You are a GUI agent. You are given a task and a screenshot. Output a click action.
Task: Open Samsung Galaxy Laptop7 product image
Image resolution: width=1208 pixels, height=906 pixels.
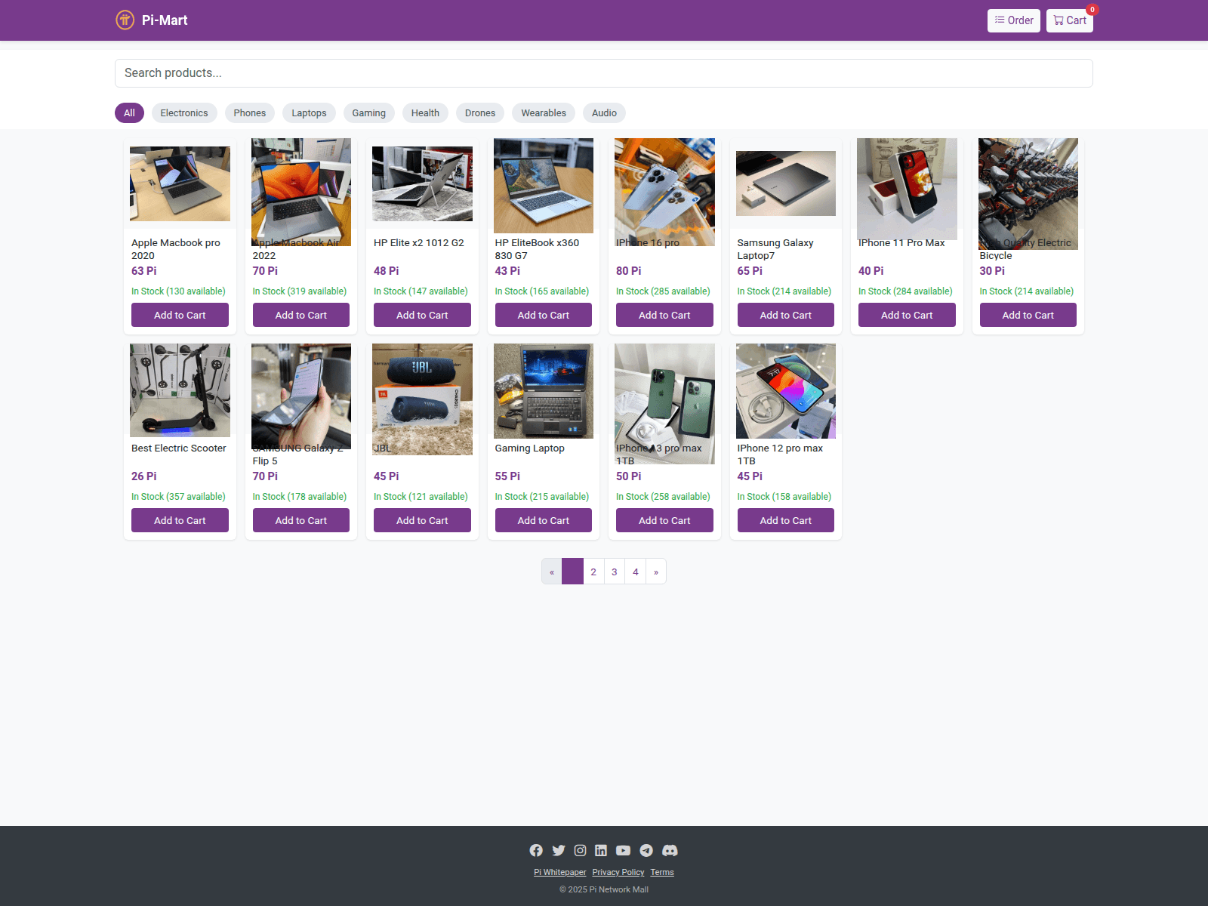786,183
